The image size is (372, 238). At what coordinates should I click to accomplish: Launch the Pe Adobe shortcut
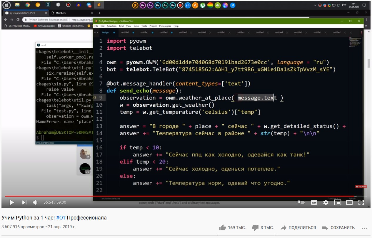pyautogui.click(x=173, y=5)
